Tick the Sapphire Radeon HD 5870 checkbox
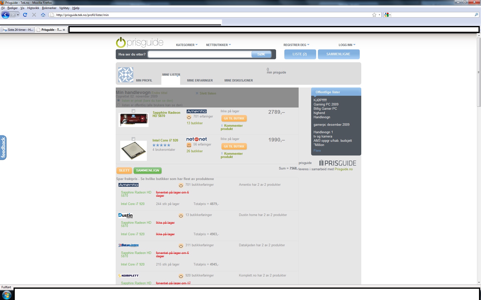Viewport: 481px width, 300px height. pos(133,111)
